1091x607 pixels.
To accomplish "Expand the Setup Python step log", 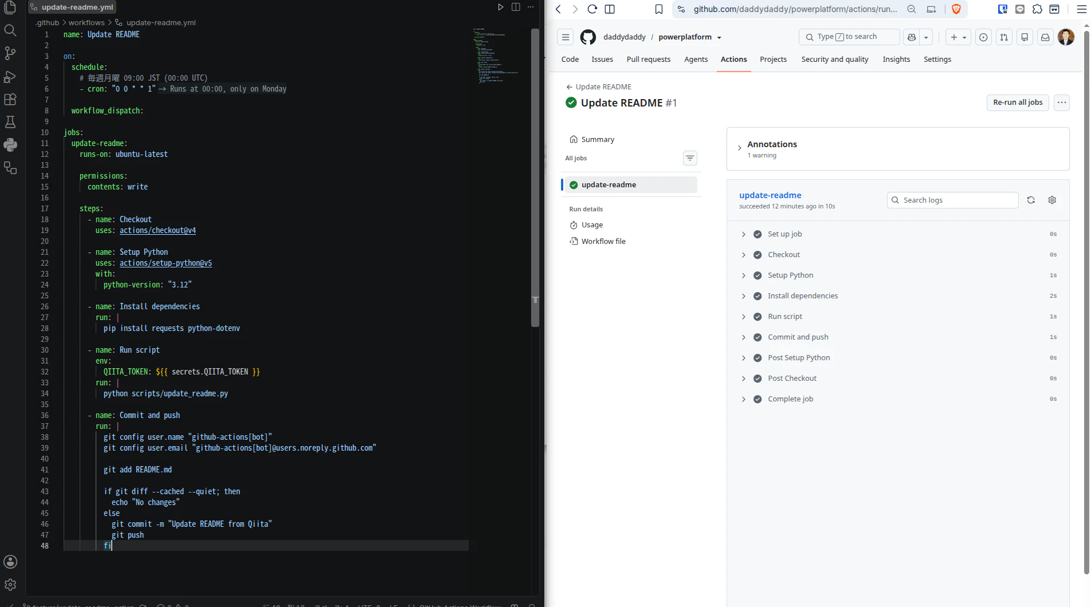I will tap(744, 275).
